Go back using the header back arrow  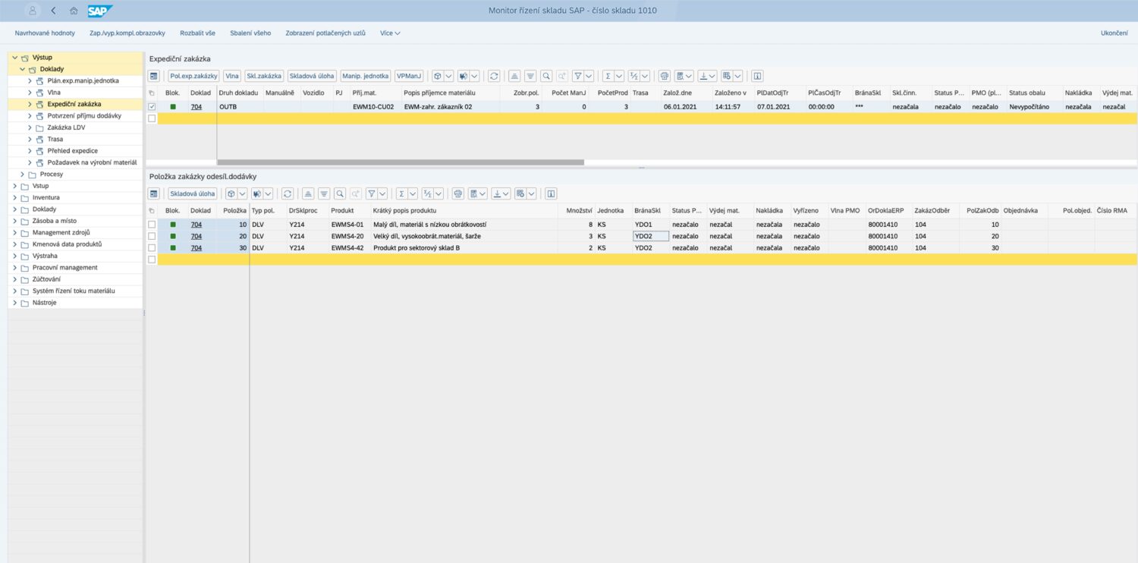coord(53,11)
